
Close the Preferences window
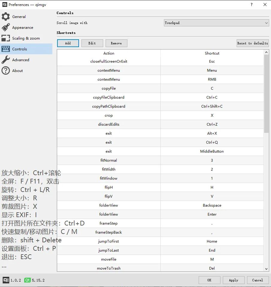(x=265, y=4)
